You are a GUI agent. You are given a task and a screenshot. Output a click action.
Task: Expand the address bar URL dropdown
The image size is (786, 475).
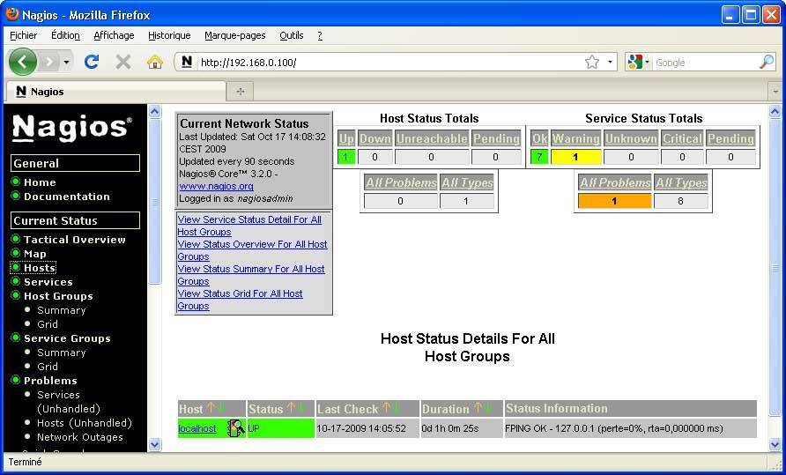(x=611, y=63)
